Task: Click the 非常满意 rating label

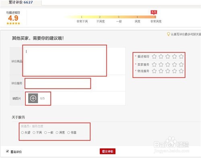Action: (156, 21)
